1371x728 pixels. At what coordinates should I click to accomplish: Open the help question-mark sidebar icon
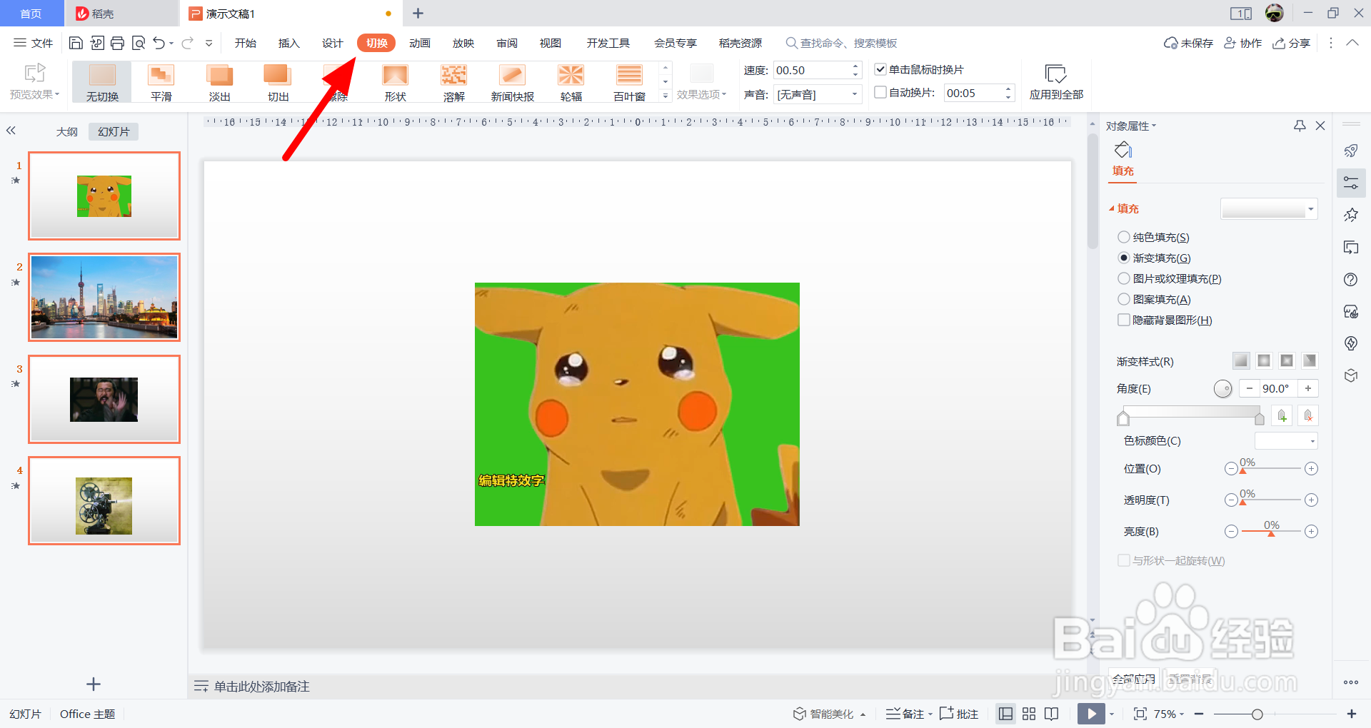pyautogui.click(x=1350, y=279)
